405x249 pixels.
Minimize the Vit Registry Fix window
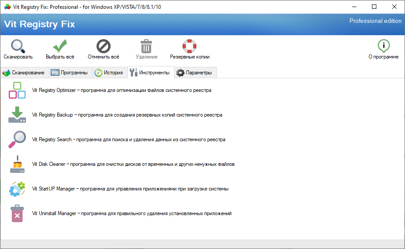354,7
